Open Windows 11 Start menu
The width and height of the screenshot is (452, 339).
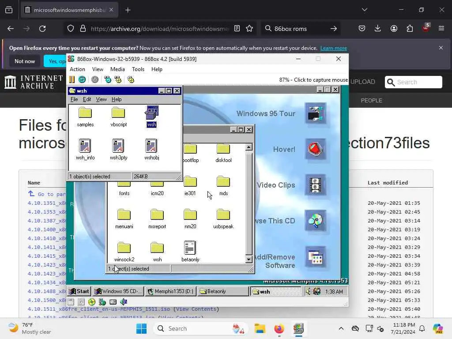(141, 328)
